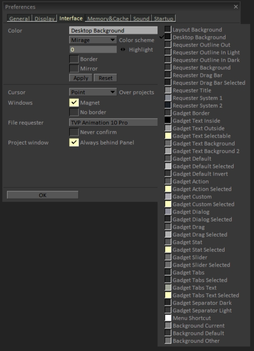Viewport: 254px width, 351px height.
Task: Pick Gadget Text Inside black swatch
Action: tap(168, 120)
